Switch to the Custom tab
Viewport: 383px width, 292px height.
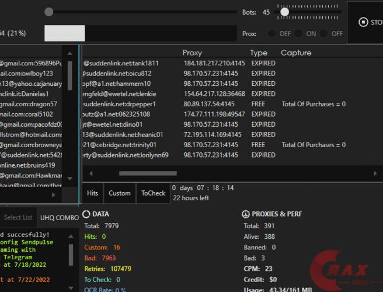pyautogui.click(x=120, y=193)
